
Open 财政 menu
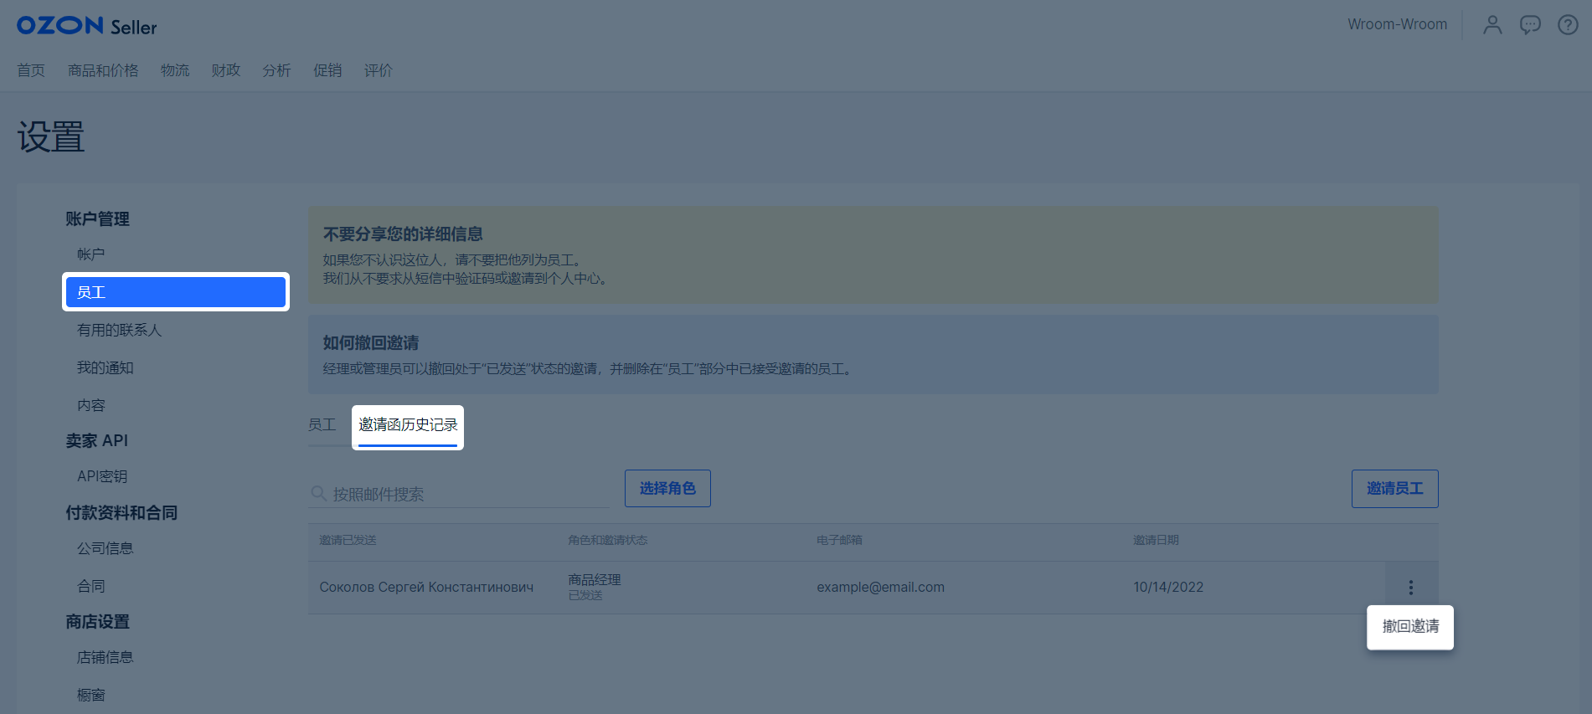226,70
